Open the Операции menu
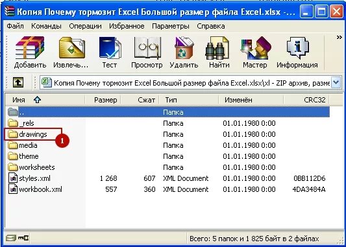346x247 pixels. (x=86, y=26)
